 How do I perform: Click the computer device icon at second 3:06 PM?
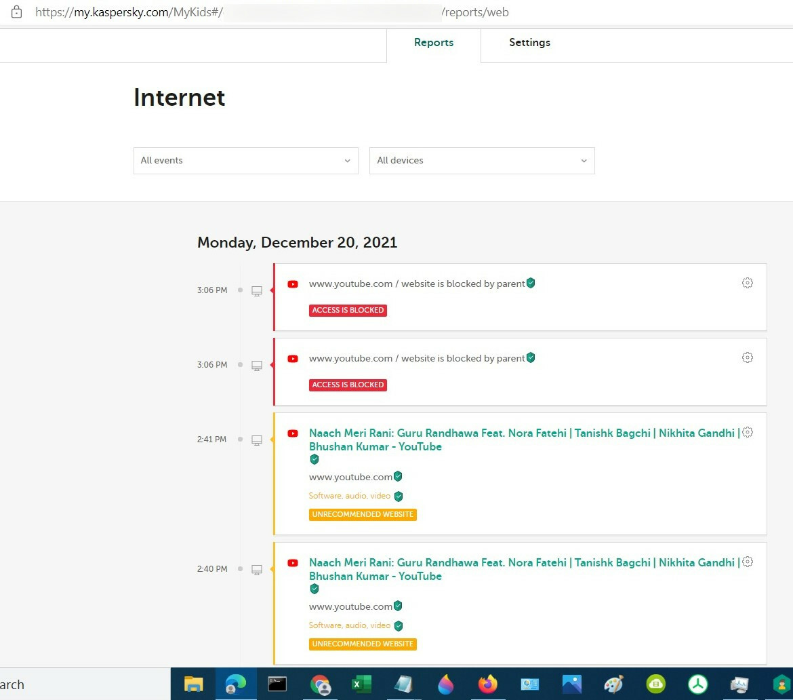[x=257, y=366]
